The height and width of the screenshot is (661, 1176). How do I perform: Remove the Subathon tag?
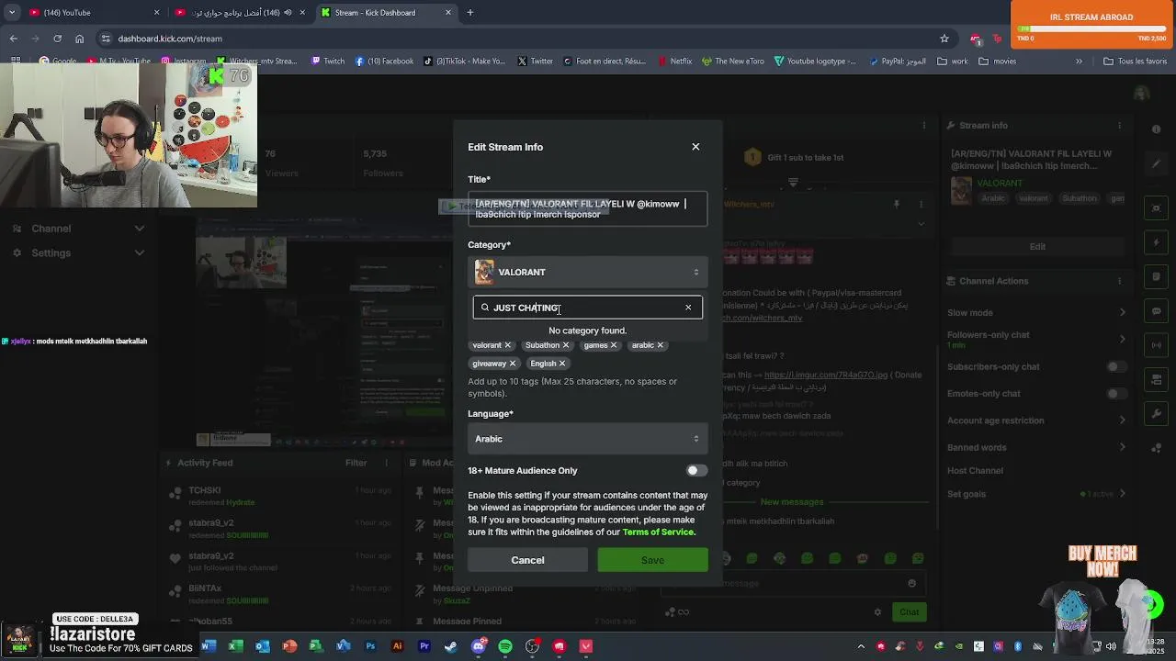click(566, 345)
